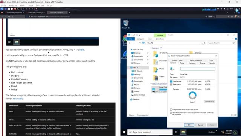This screenshot has width=241, height=136.
Task: Follow the 'here' documentation link
Action: pos(82,49)
